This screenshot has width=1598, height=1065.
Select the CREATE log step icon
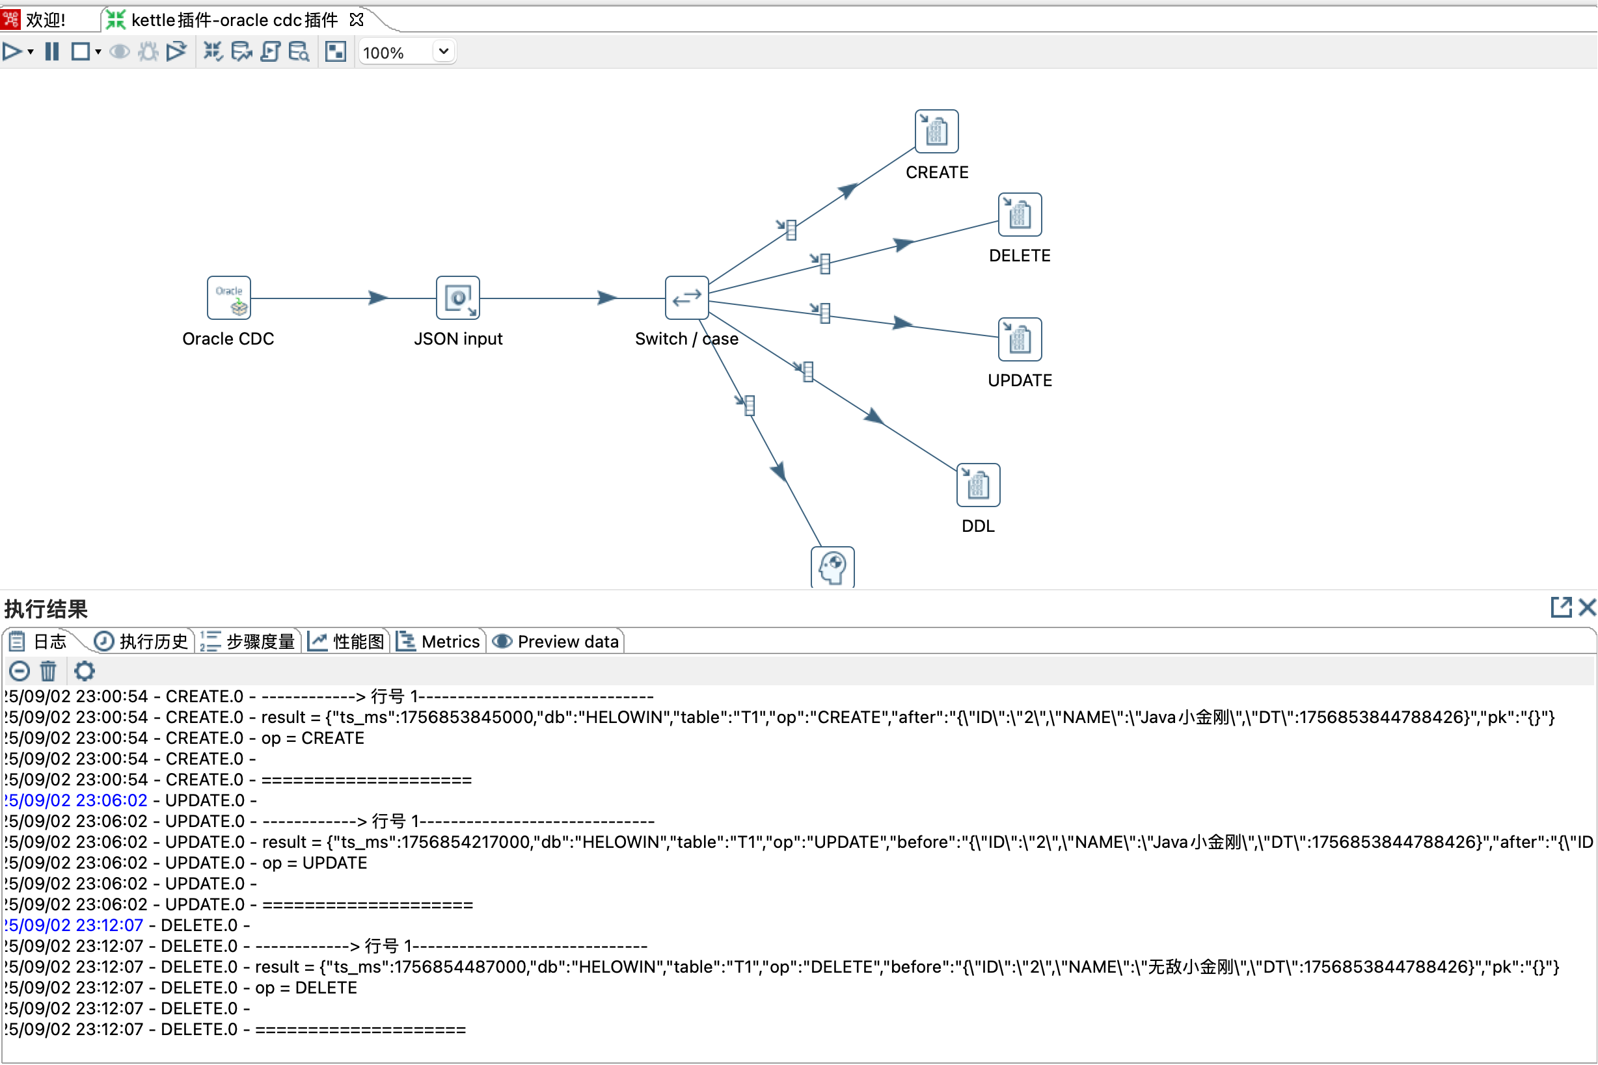click(936, 131)
